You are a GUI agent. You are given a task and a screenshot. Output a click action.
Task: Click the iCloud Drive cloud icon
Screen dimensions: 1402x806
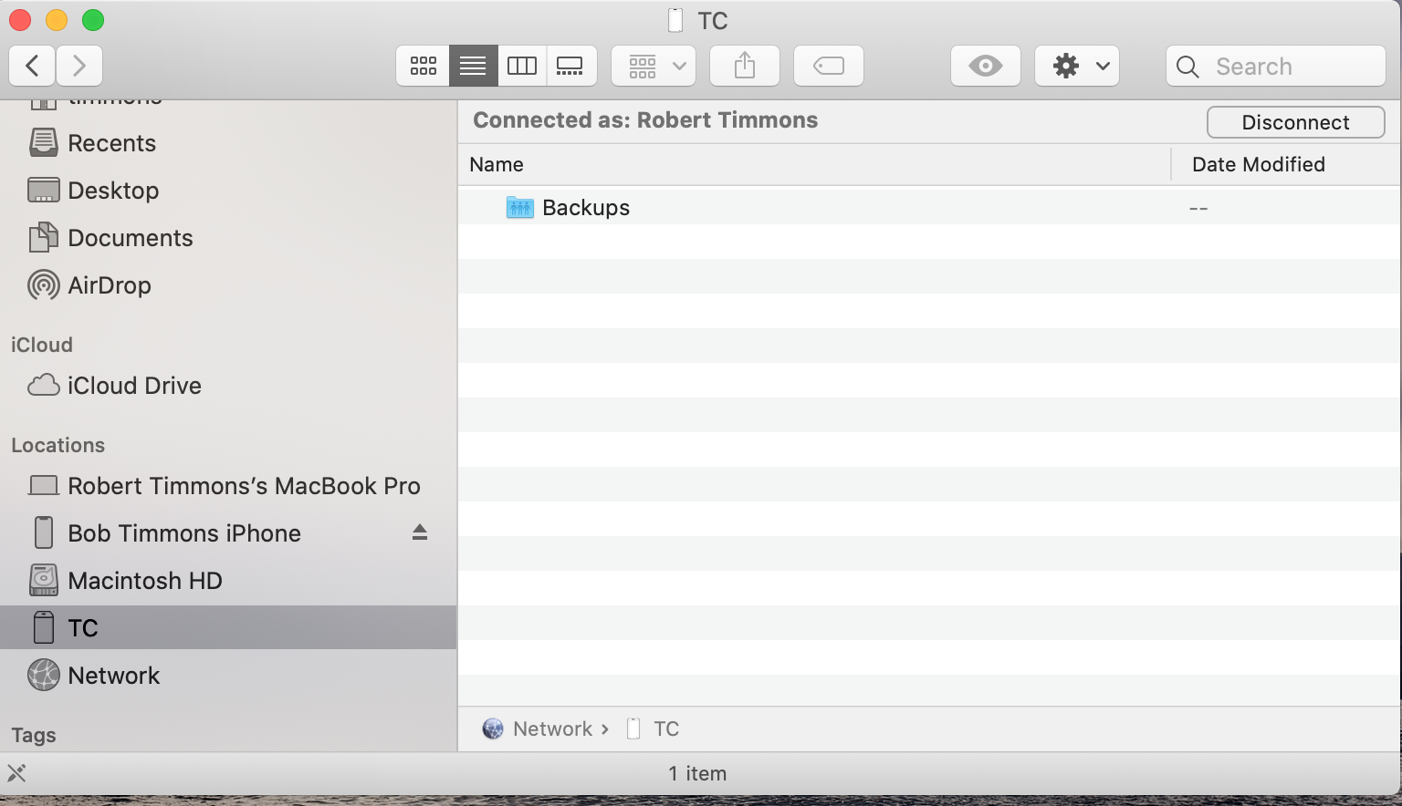click(x=43, y=386)
